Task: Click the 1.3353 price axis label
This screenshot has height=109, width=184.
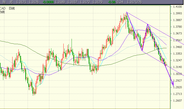Action: point(177,54)
